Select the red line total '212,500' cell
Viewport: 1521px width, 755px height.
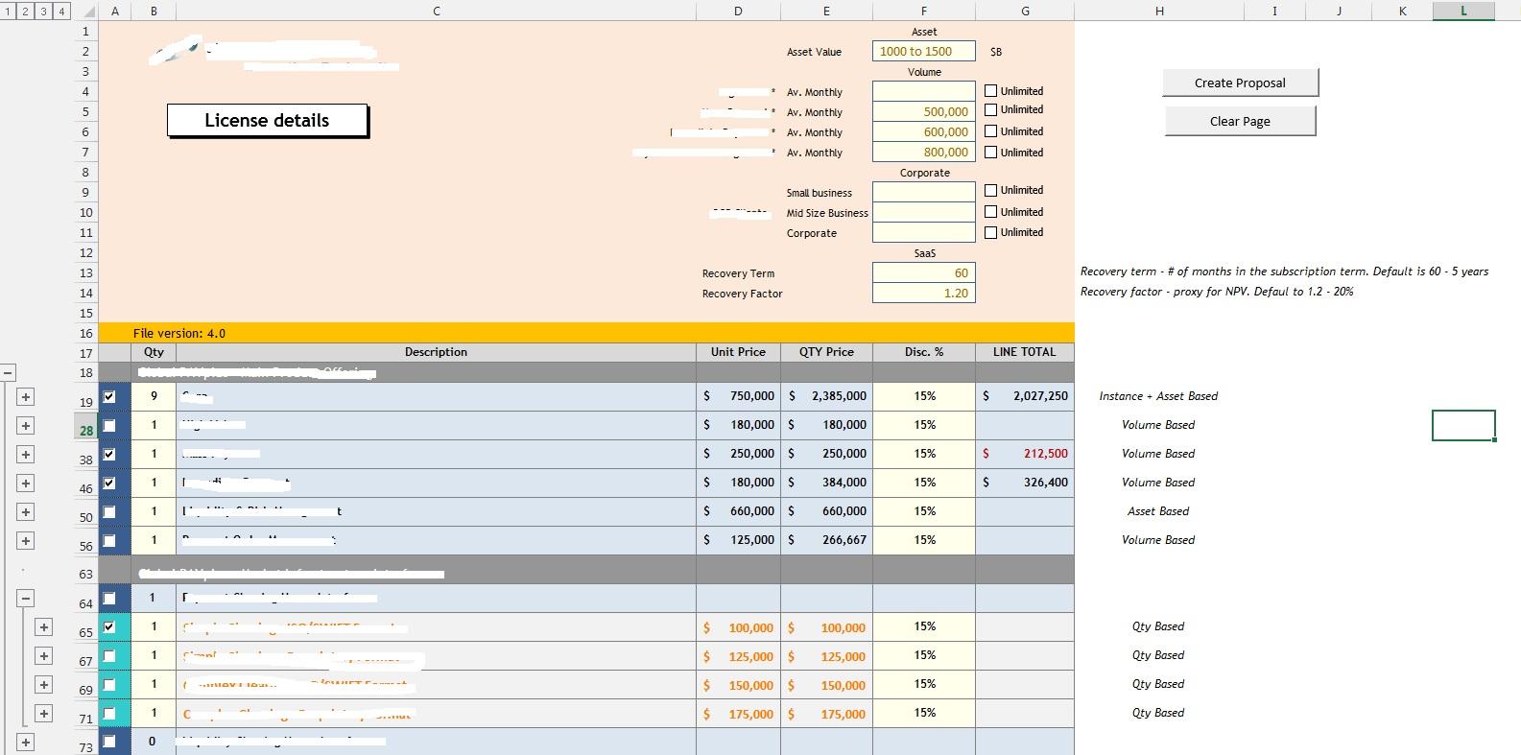tap(1025, 454)
